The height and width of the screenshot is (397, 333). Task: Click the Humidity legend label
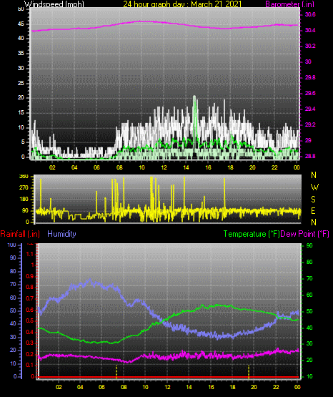(x=61, y=234)
